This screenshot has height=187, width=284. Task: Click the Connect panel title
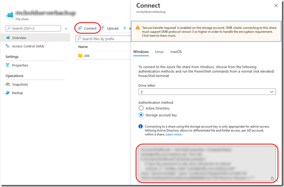[148, 6]
